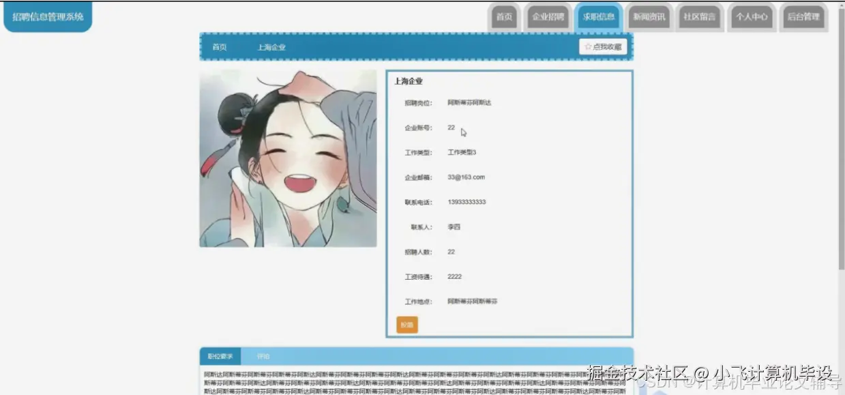
Task: Click the phone number 13933333333
Action: (466, 202)
